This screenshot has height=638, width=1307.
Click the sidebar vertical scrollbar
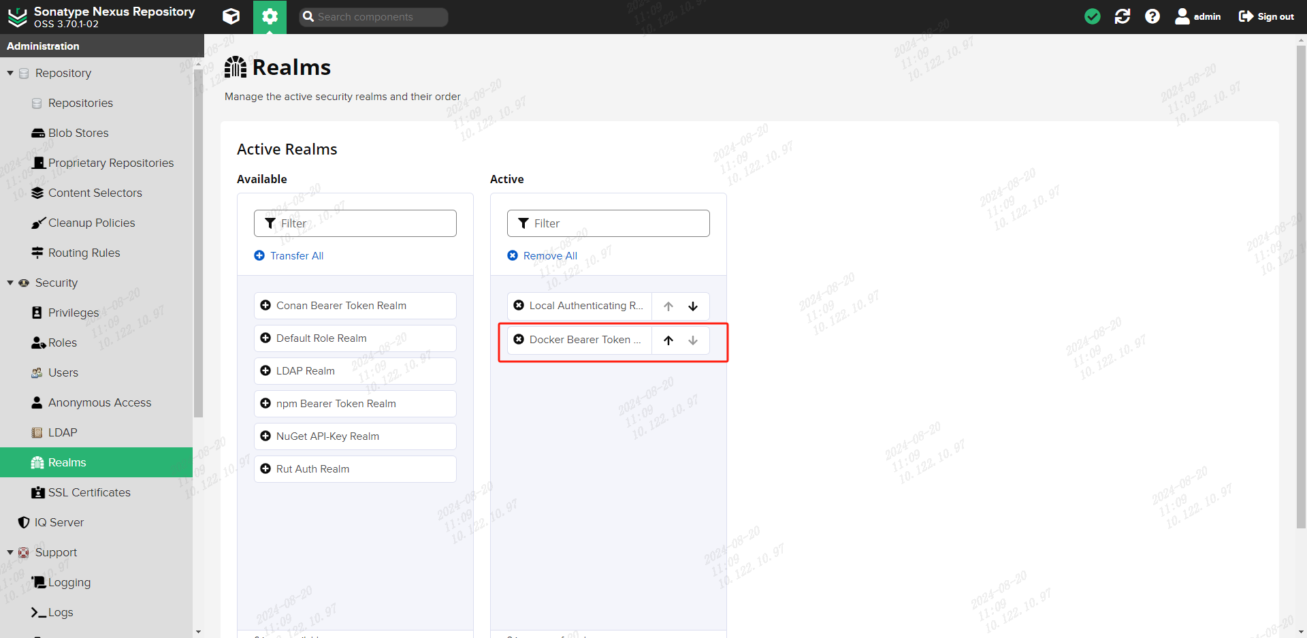[x=198, y=242]
